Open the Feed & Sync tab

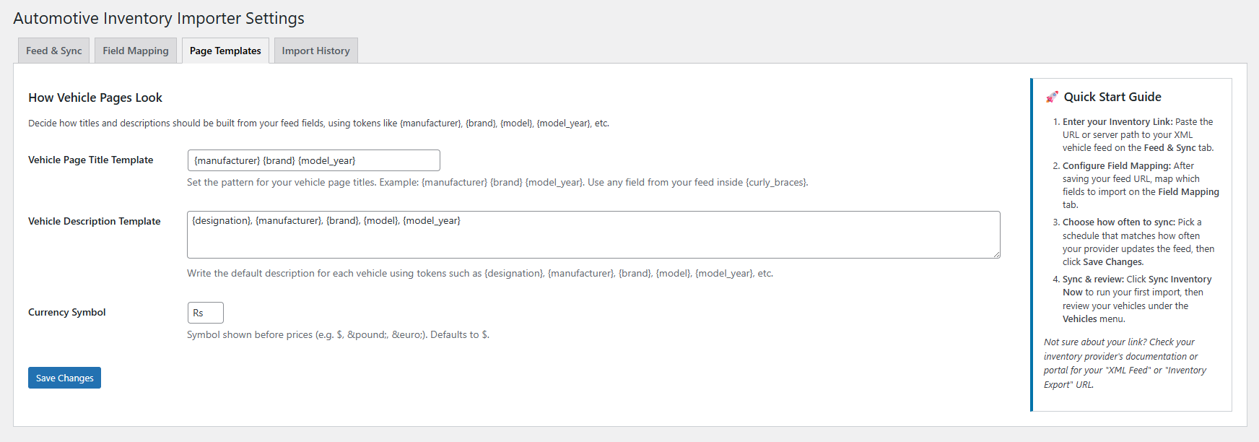pyautogui.click(x=53, y=51)
